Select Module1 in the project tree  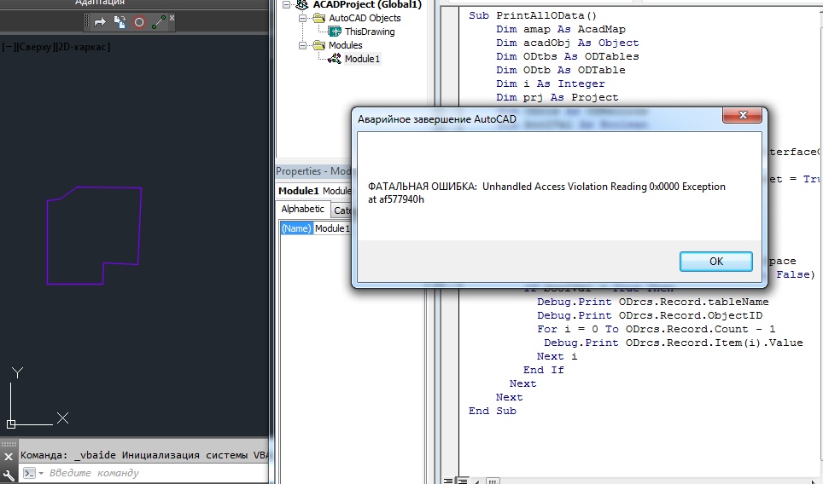(362, 59)
